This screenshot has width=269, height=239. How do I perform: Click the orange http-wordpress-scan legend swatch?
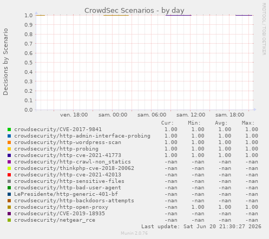point(9,142)
